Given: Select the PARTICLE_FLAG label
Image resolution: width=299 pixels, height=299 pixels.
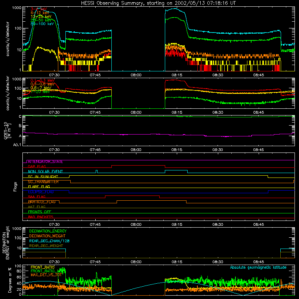Looking at the screenshot, I should (42, 202).
